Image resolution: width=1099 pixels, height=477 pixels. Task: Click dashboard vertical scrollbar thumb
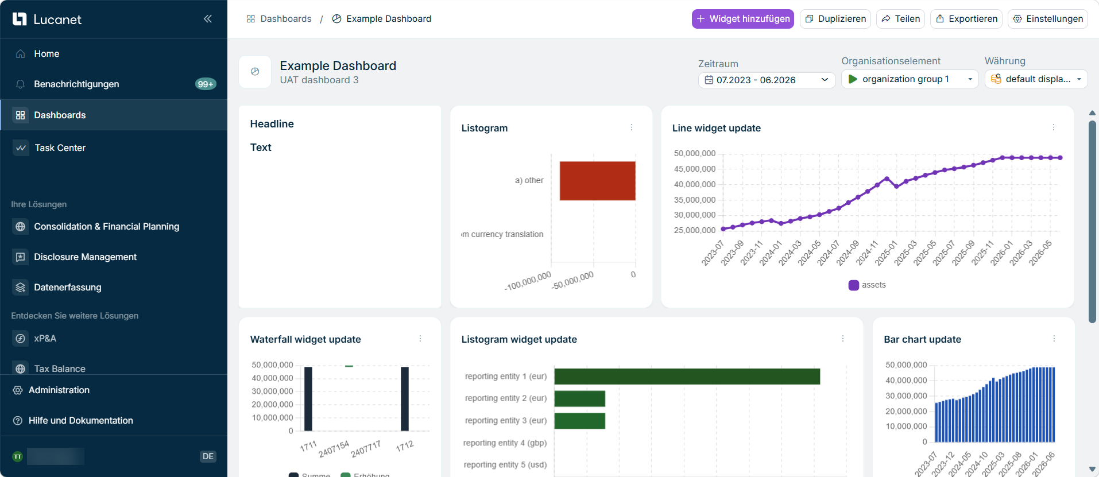click(1092, 222)
